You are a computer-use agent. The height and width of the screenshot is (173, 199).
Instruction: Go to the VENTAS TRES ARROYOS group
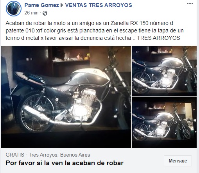pyautogui.click(x=99, y=5)
